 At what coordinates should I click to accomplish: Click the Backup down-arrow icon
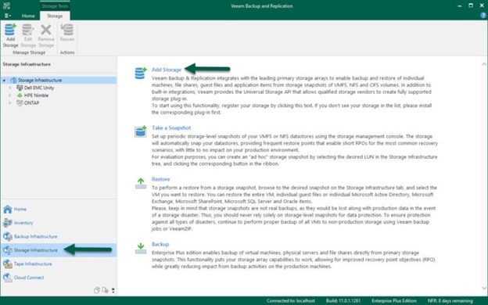pos(141,249)
